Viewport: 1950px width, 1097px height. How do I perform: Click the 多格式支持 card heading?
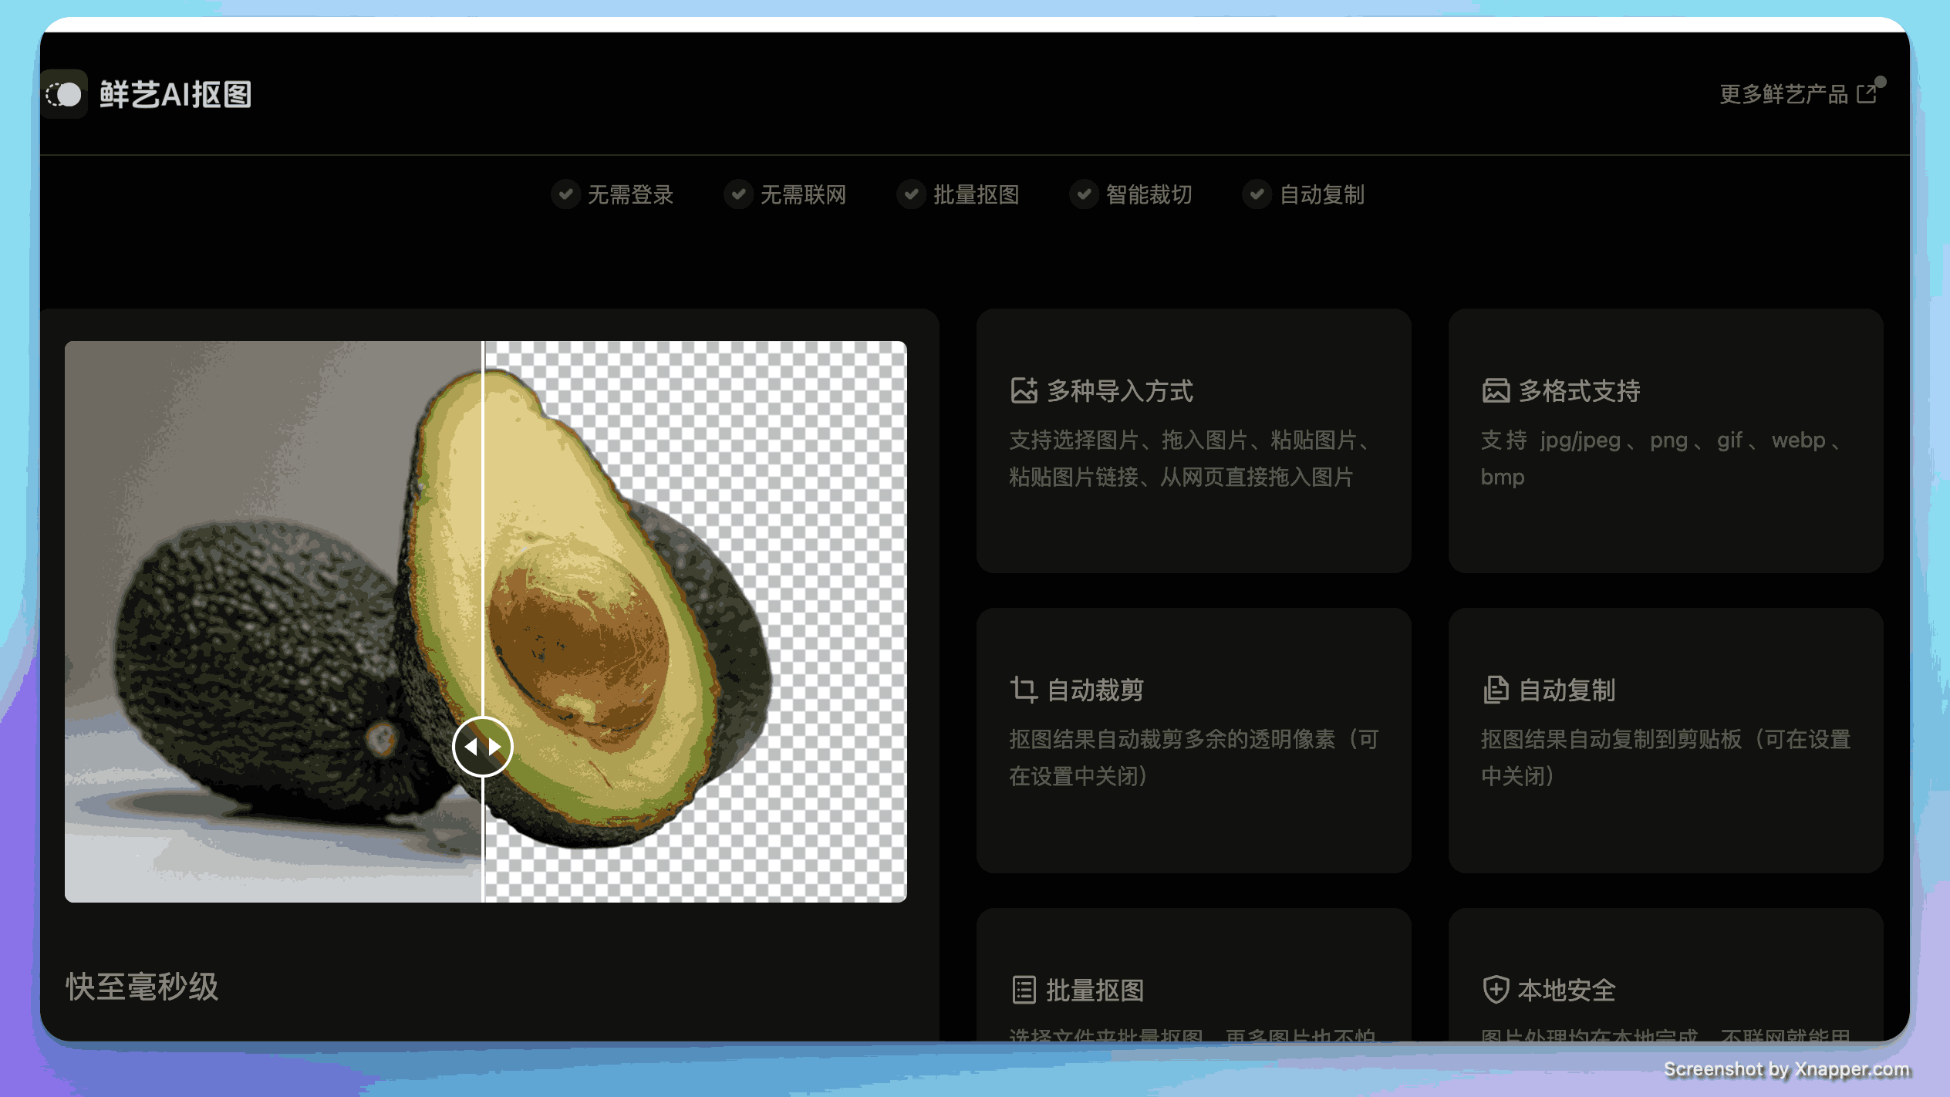pos(1579,390)
